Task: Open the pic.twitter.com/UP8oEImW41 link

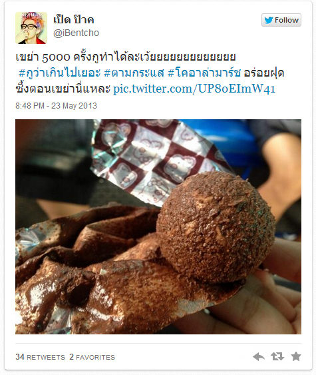Action: pyautogui.click(x=194, y=89)
